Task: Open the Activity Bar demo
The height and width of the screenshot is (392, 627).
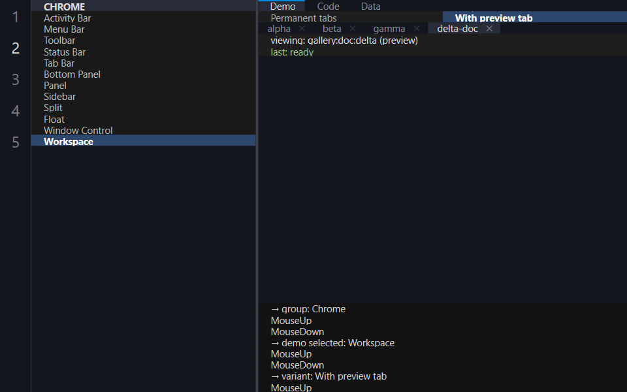Action: coord(143,18)
